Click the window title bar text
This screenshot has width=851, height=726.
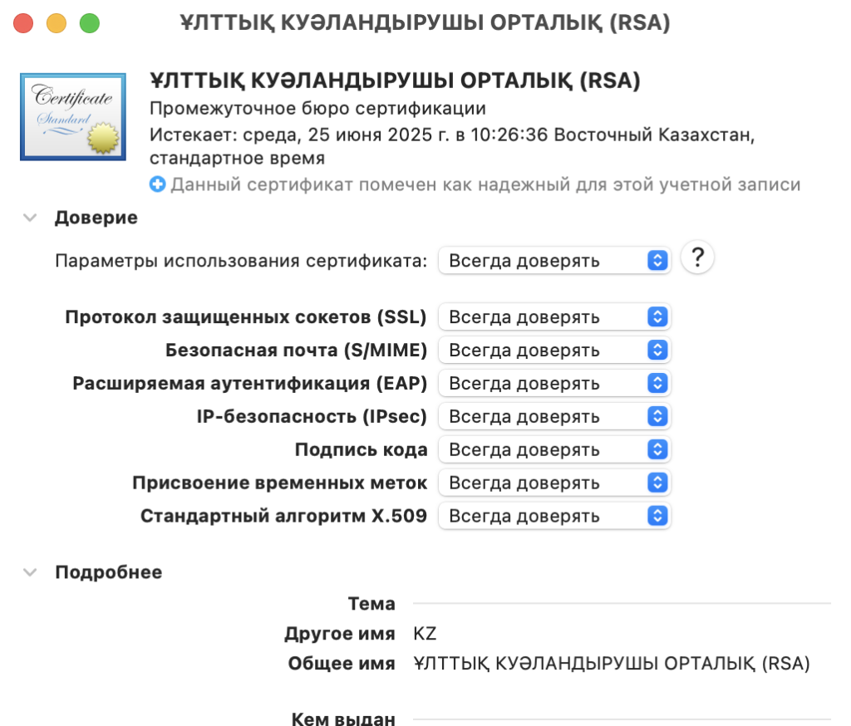tap(425, 22)
